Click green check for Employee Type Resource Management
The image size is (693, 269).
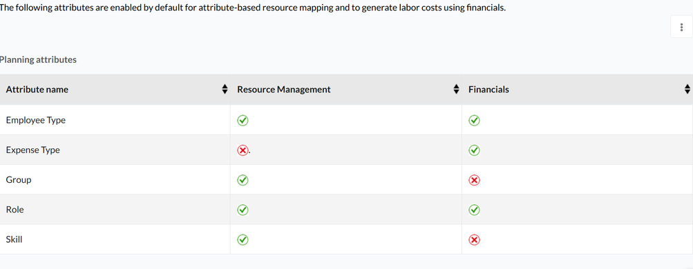coord(243,120)
